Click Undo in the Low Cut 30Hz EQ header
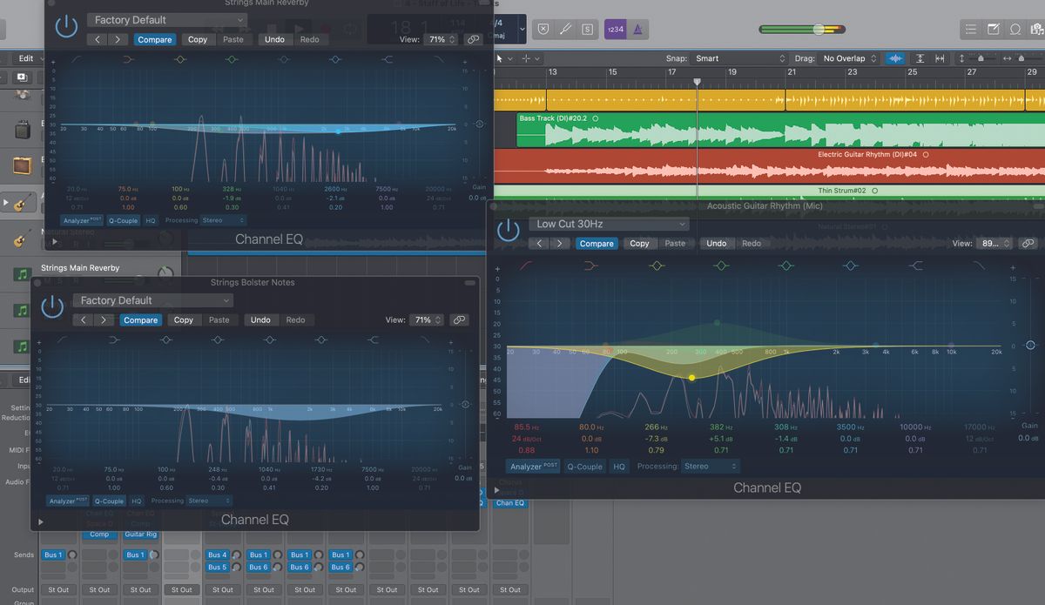The width and height of the screenshot is (1045, 605). coord(717,243)
